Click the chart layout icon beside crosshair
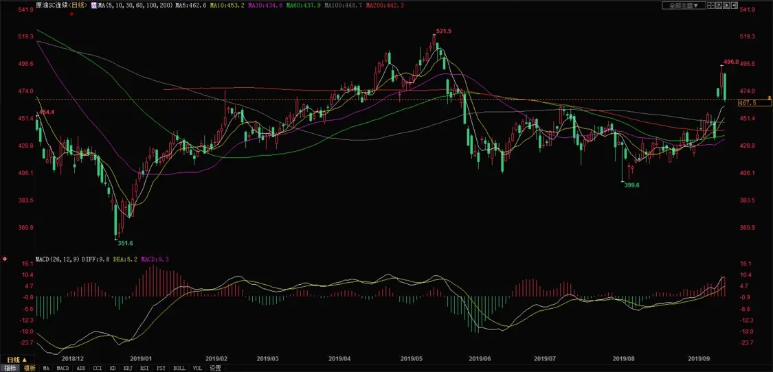 (x=719, y=5)
